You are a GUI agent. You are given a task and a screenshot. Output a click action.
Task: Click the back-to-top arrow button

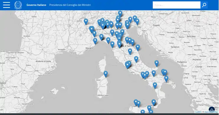click(x=212, y=109)
